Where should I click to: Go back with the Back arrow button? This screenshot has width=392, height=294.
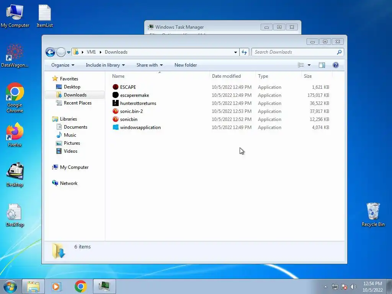pyautogui.click(x=50, y=52)
